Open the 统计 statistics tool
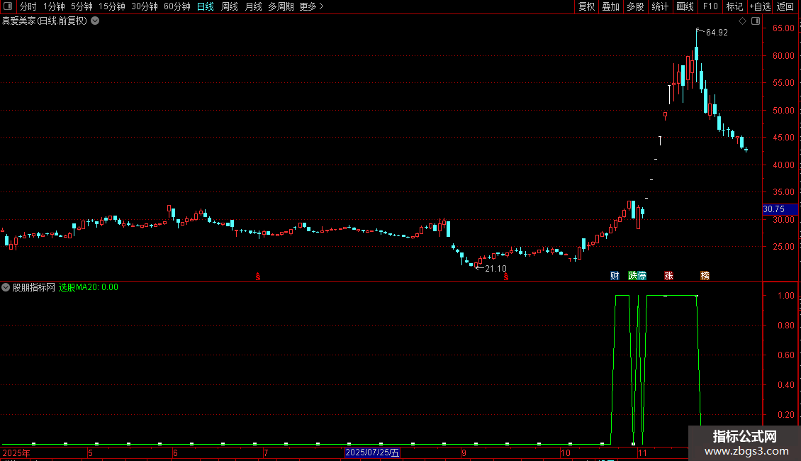Image resolution: width=801 pixels, height=461 pixels. click(x=660, y=6)
